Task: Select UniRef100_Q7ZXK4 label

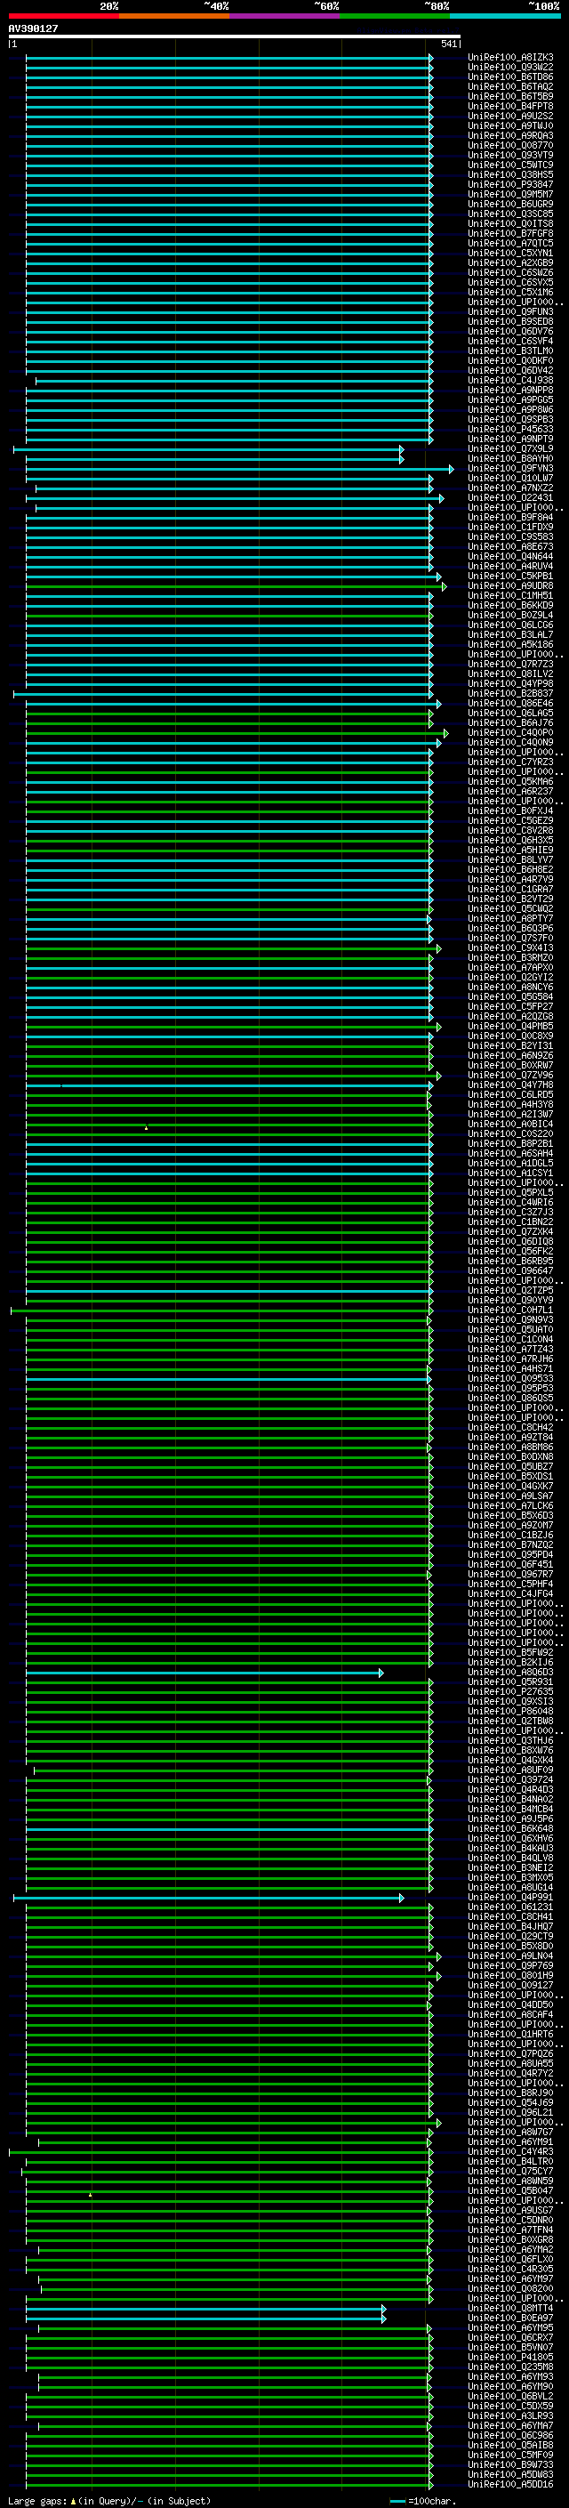Action: click(x=510, y=1231)
